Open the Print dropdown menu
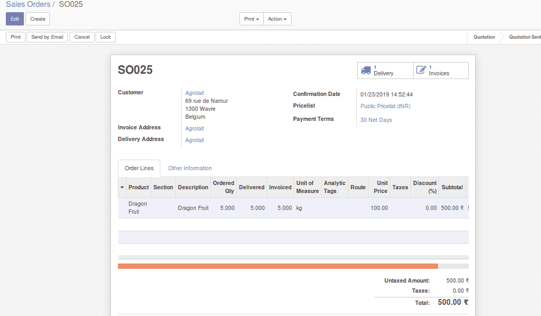This screenshot has height=316, width=541. tap(252, 19)
